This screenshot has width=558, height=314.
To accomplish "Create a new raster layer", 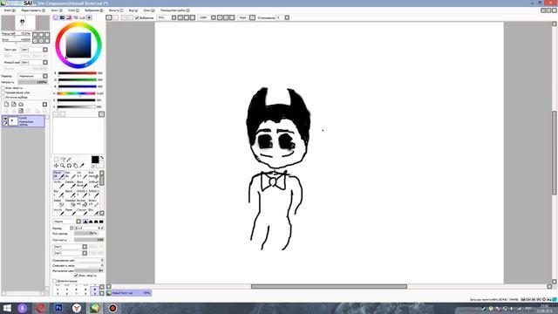I will pyautogui.click(x=6, y=105).
